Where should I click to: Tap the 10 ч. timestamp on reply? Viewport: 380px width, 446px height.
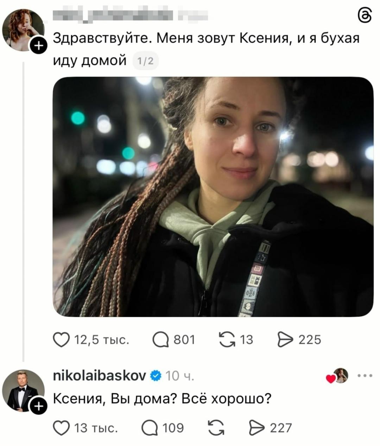pyautogui.click(x=179, y=376)
